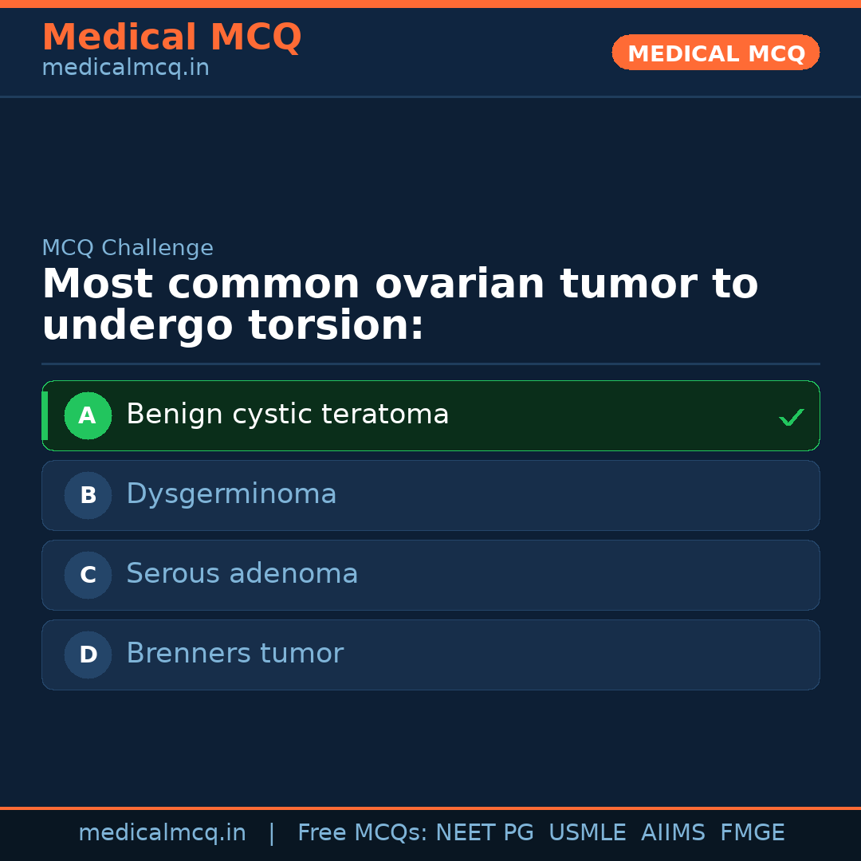Screen dimensions: 861x861
Task: Click the orange MEDICAL MCQ badge
Action: pos(715,53)
